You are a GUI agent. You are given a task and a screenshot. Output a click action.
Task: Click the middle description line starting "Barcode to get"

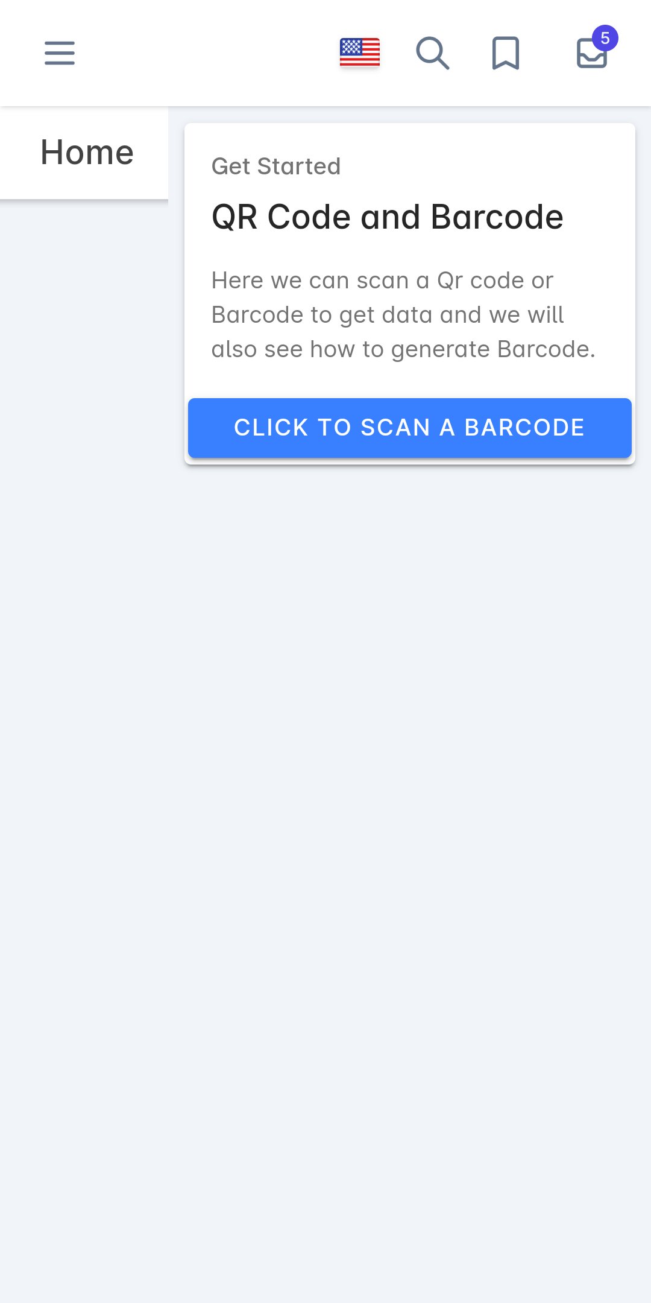click(387, 315)
